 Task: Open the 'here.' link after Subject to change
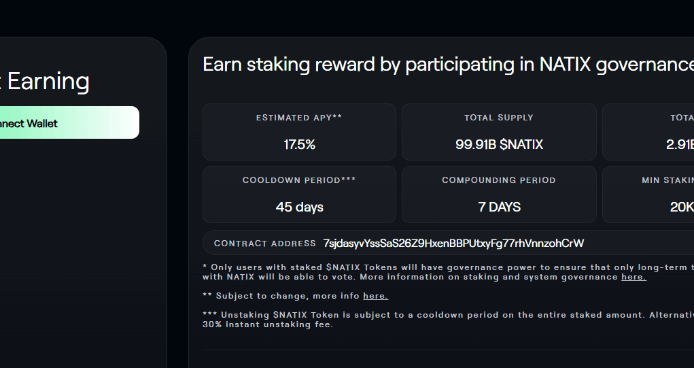[x=375, y=296]
